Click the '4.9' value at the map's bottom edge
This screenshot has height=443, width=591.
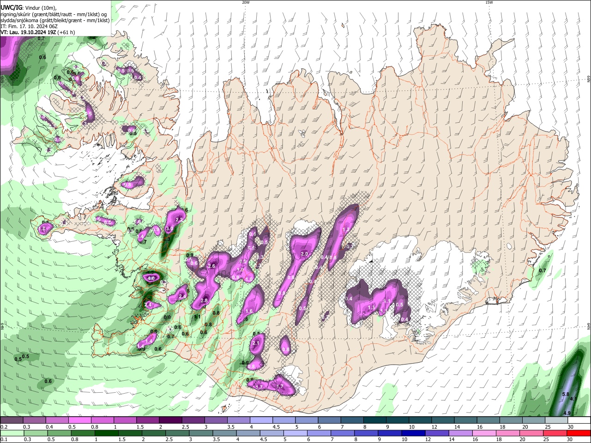567,413
